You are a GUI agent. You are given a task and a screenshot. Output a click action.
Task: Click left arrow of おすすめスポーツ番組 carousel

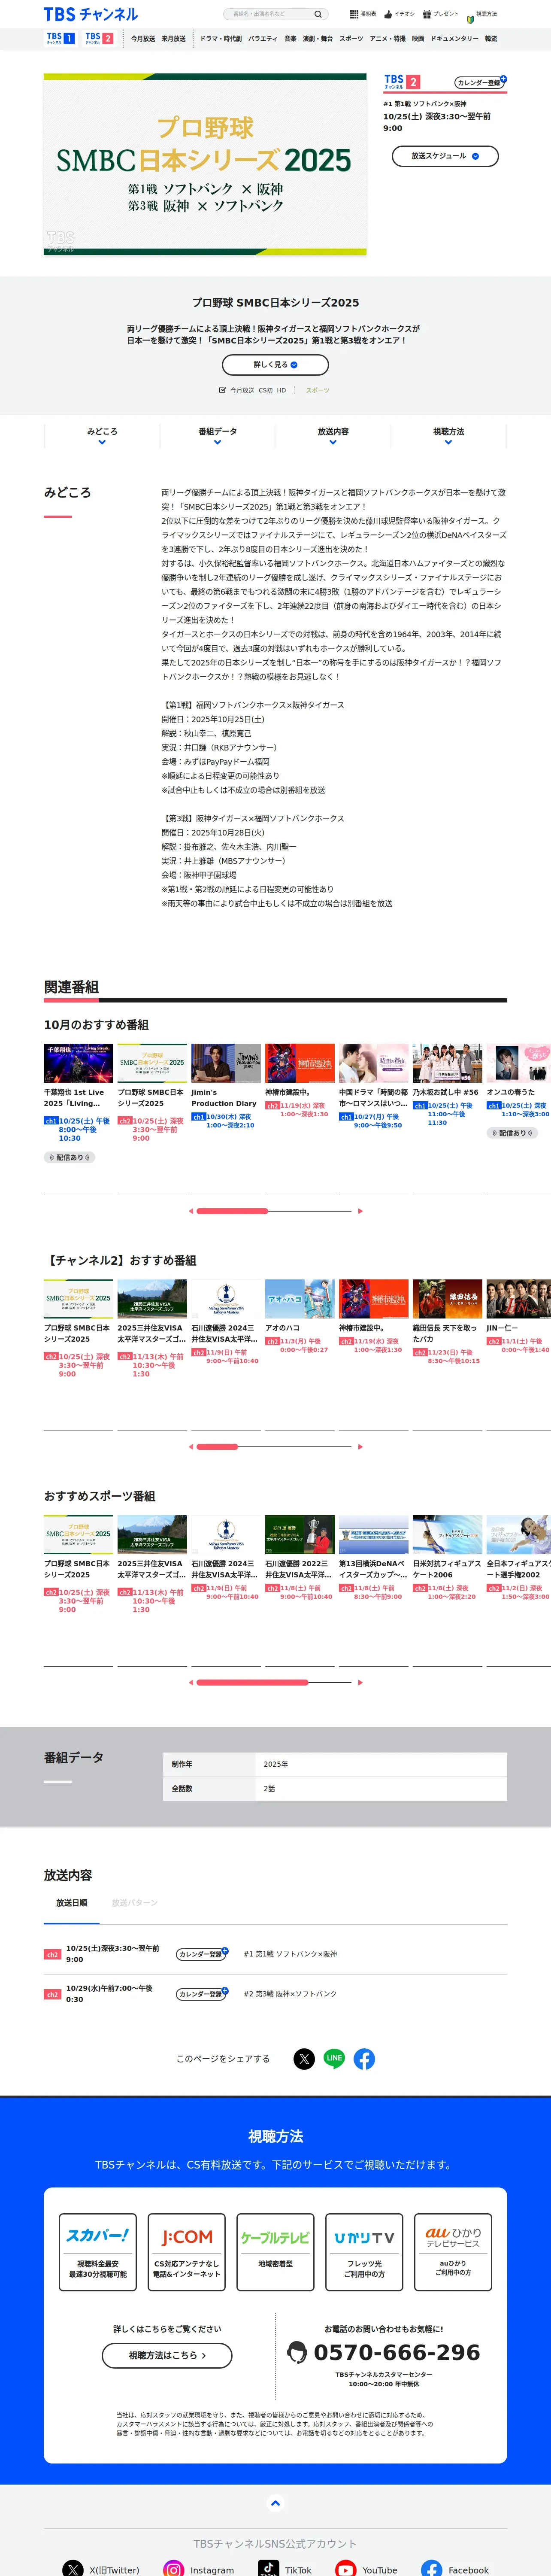191,1682
